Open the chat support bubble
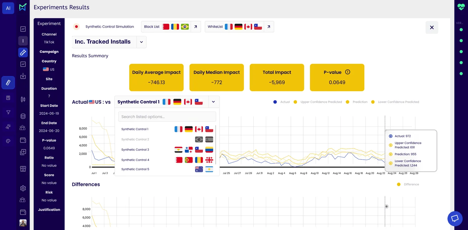The image size is (468, 230). pyautogui.click(x=455, y=219)
